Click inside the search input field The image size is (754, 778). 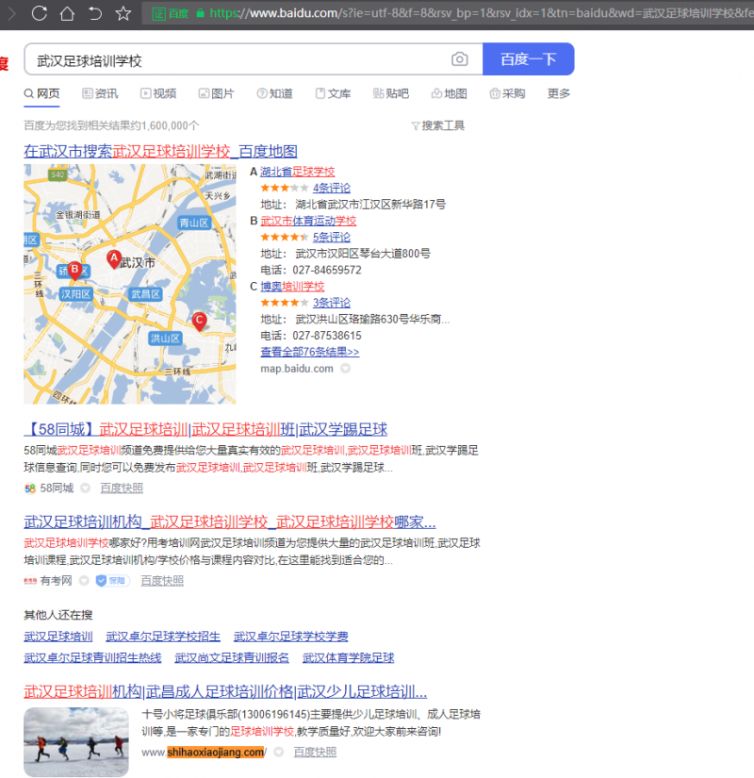point(236,58)
